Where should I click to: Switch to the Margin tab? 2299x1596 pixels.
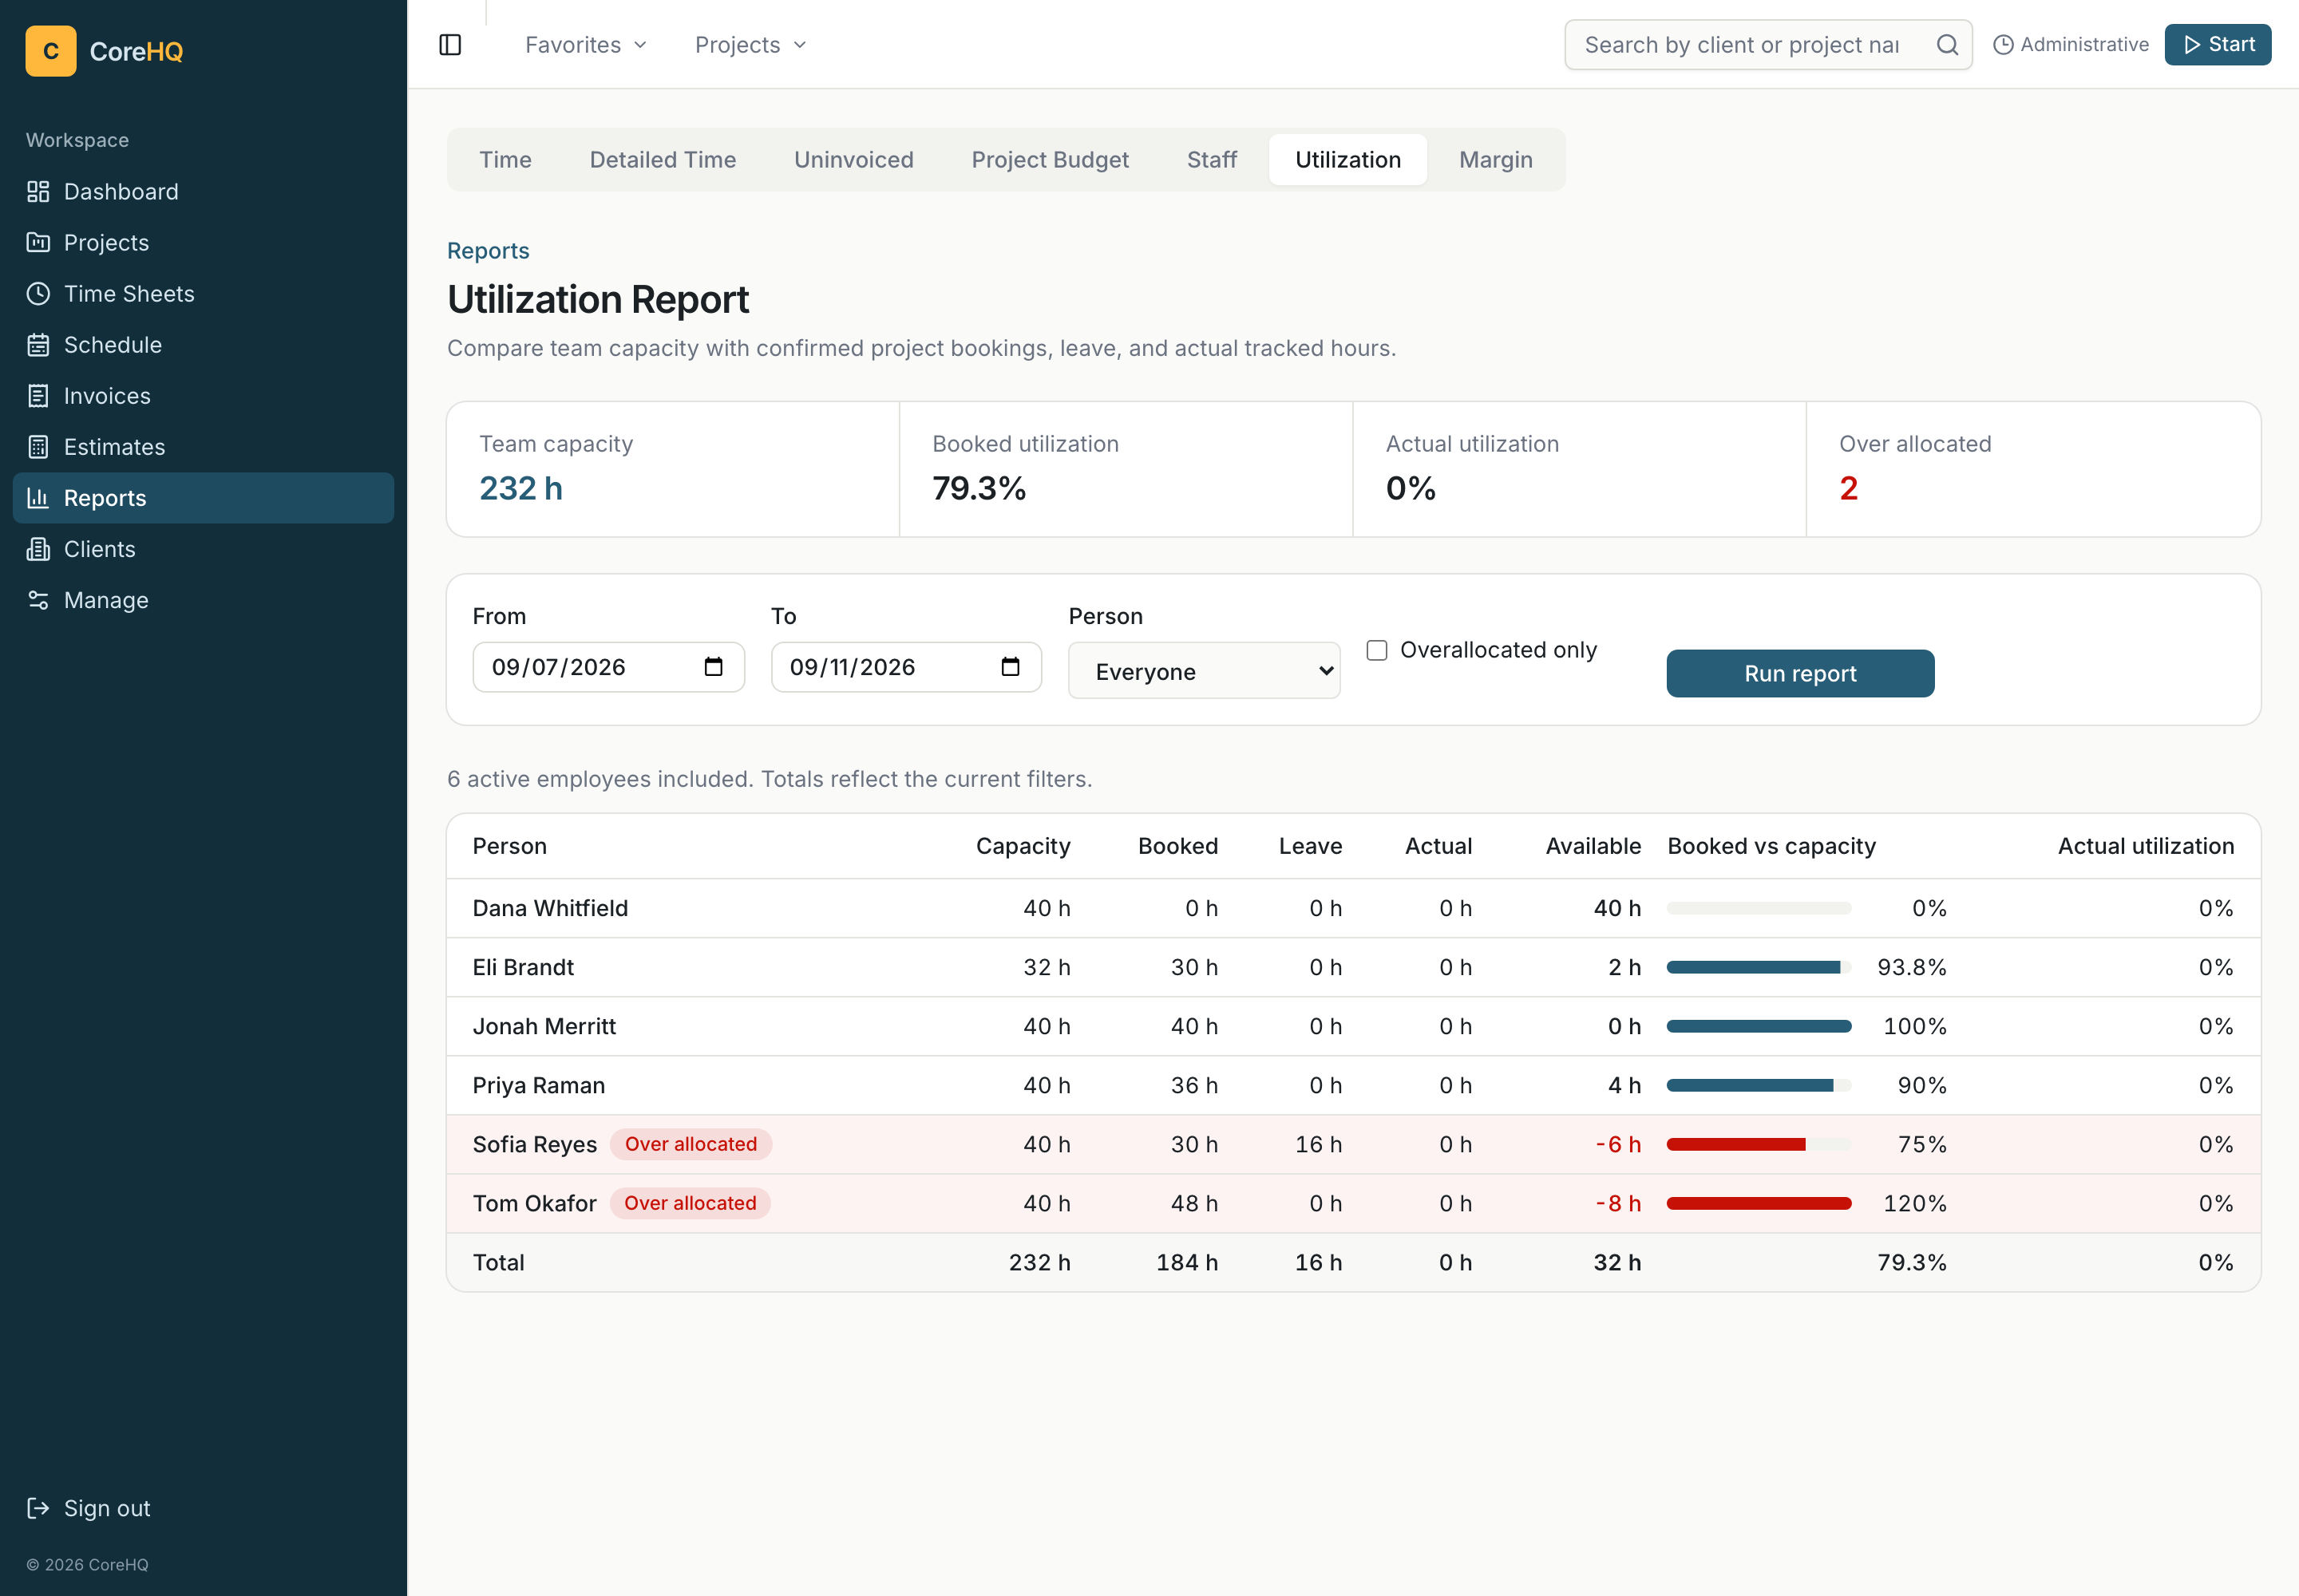tap(1496, 160)
